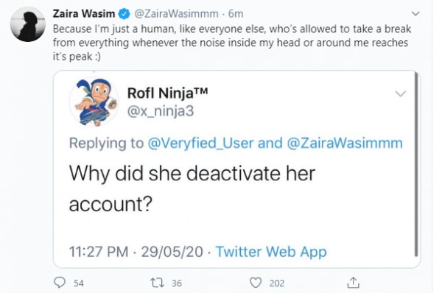
Task: Open the @ZairaWasimmm handle in header
Action: point(176,13)
